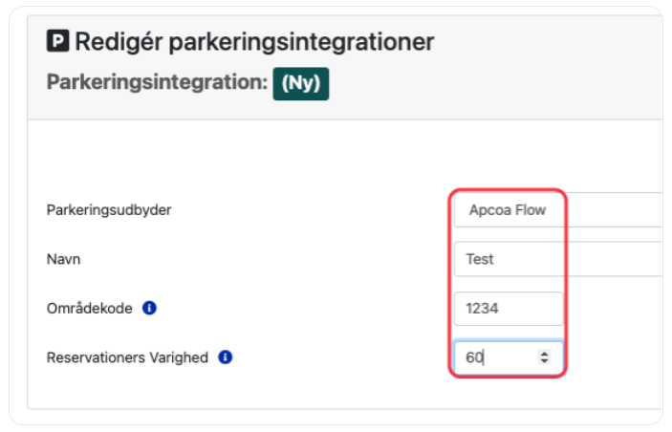Click the Områdekode label text
The height and width of the screenshot is (432, 672).
(x=90, y=308)
